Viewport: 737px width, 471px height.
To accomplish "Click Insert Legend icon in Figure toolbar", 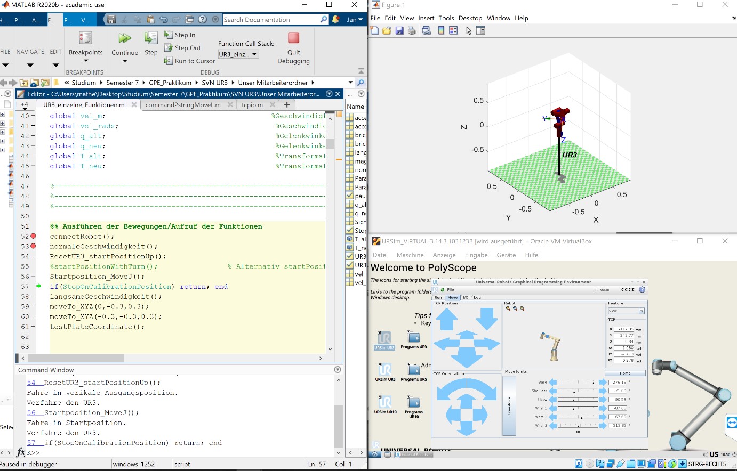I will tap(453, 31).
